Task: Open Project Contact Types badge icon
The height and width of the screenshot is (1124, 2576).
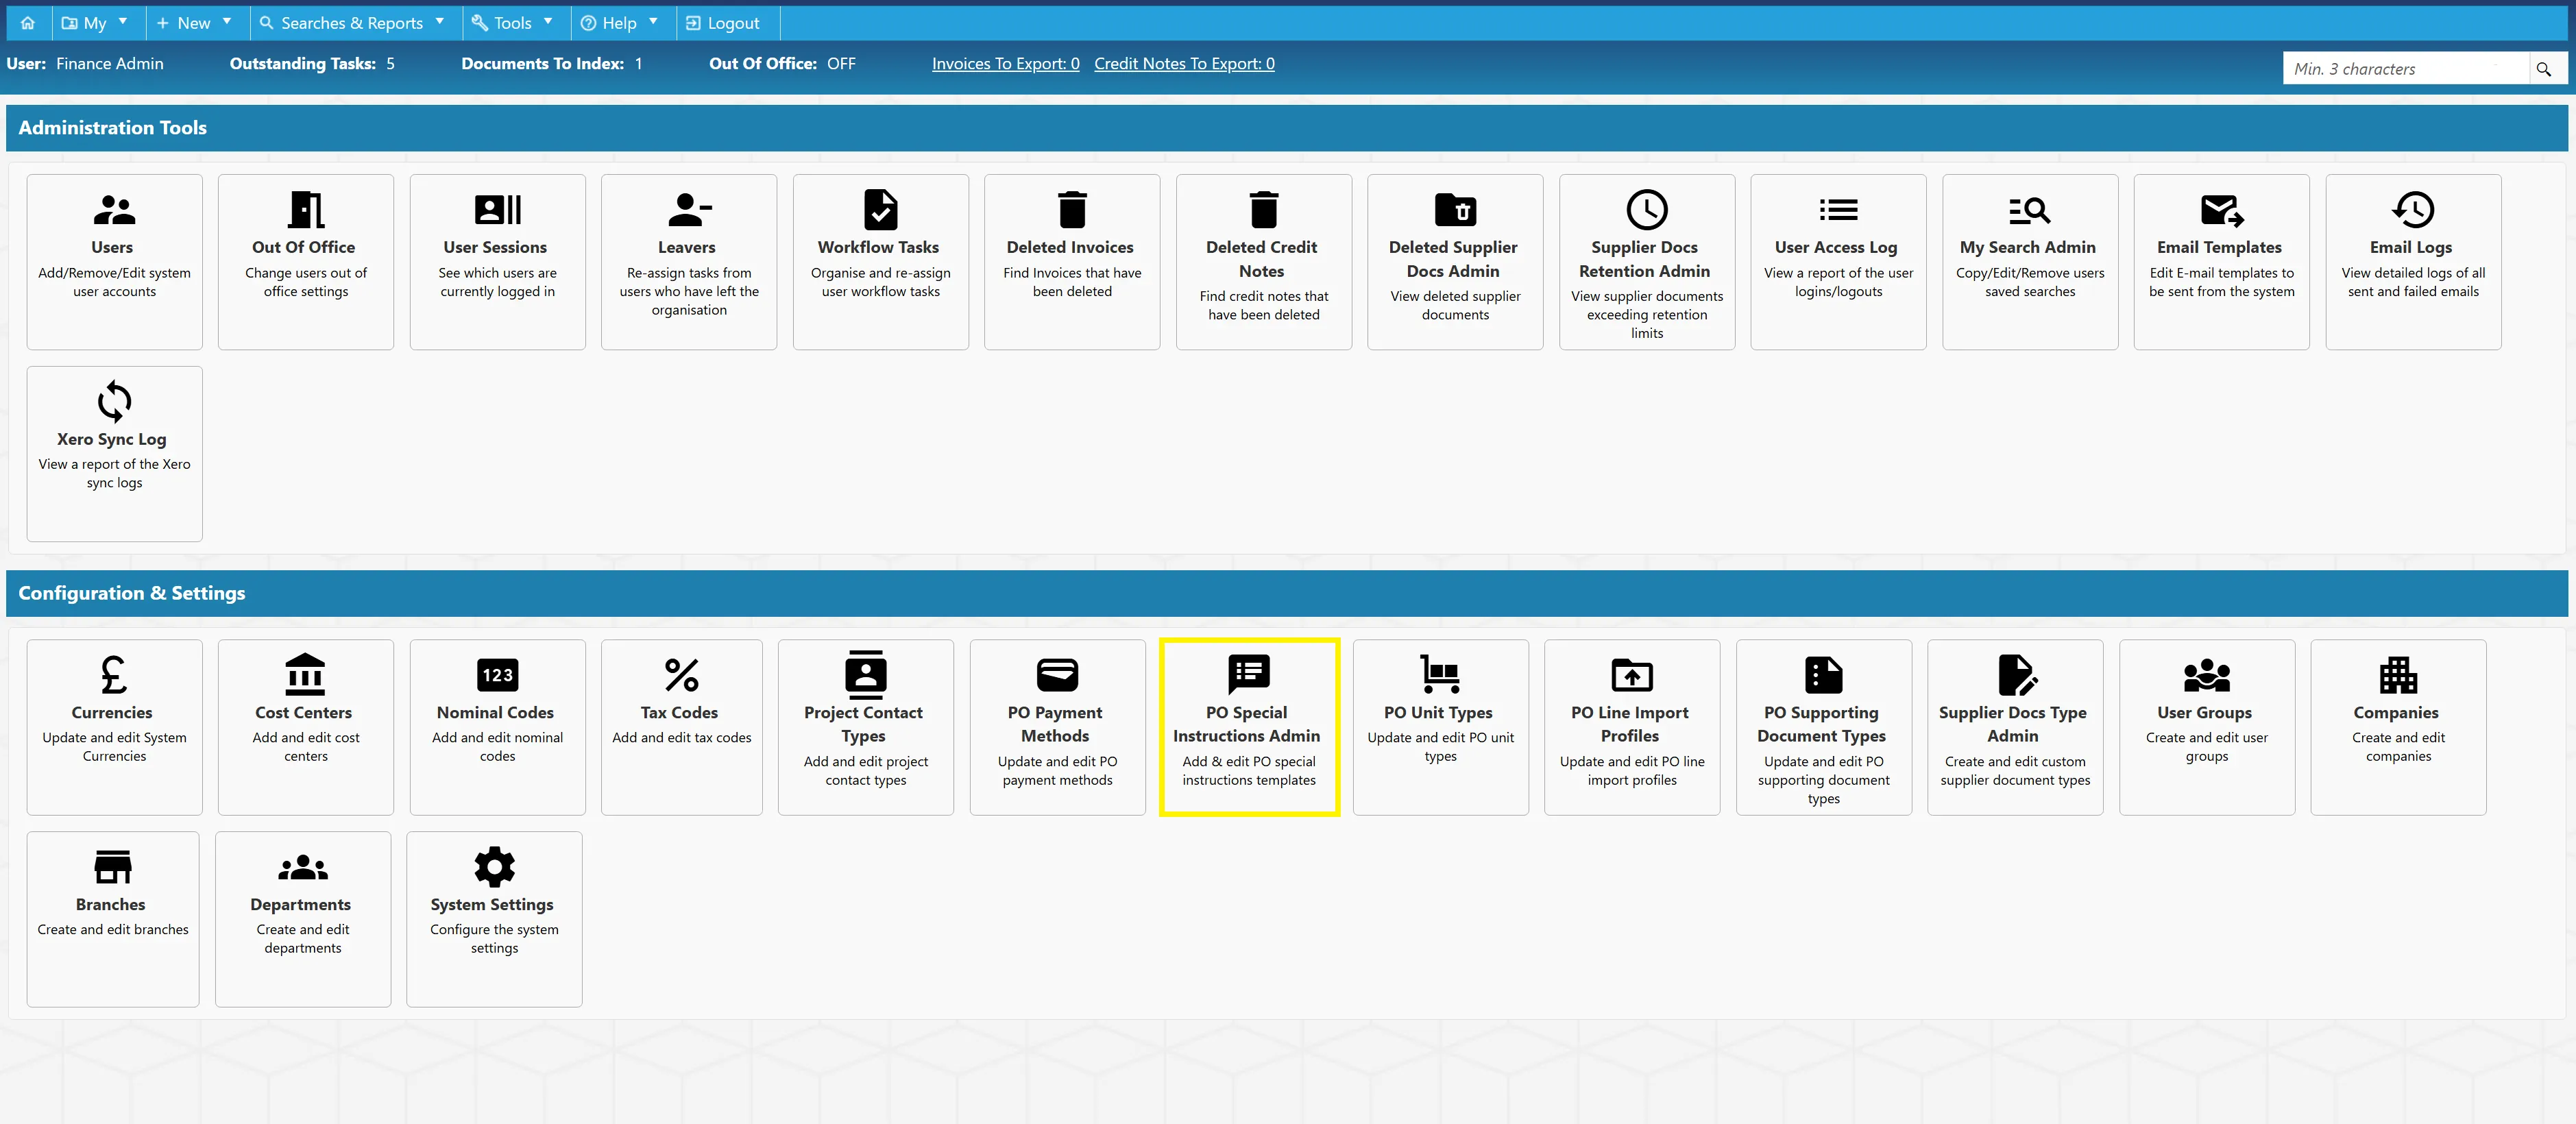Action: 866,675
